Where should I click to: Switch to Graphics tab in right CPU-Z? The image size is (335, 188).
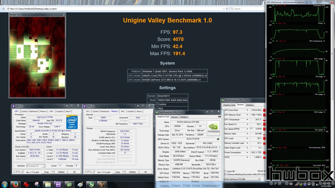pyautogui.click(x=131, y=111)
